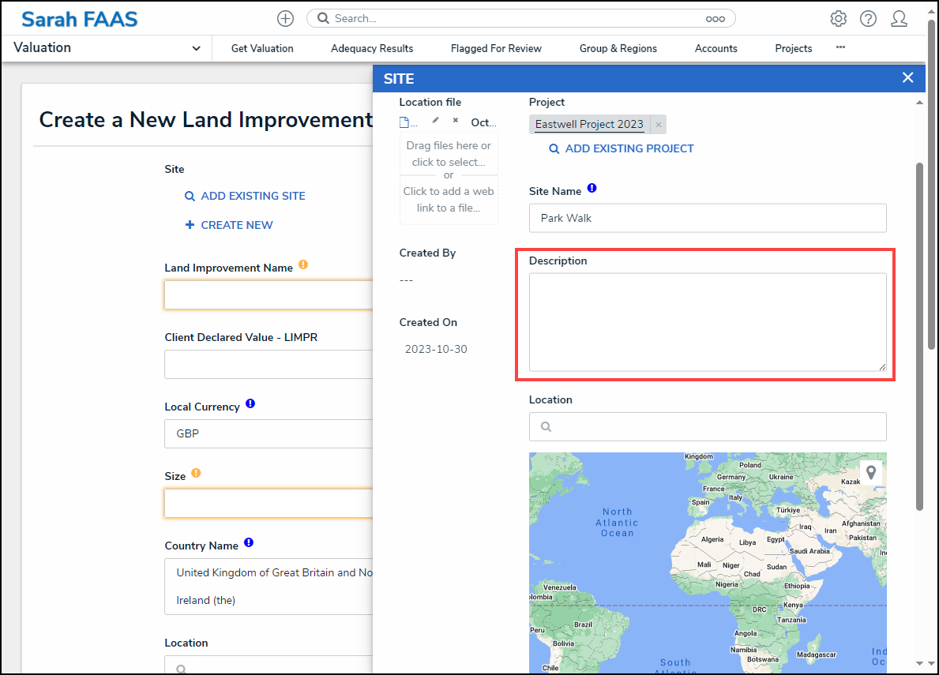Click the main page scrollbar thumb
939x675 pixels.
(x=931, y=186)
